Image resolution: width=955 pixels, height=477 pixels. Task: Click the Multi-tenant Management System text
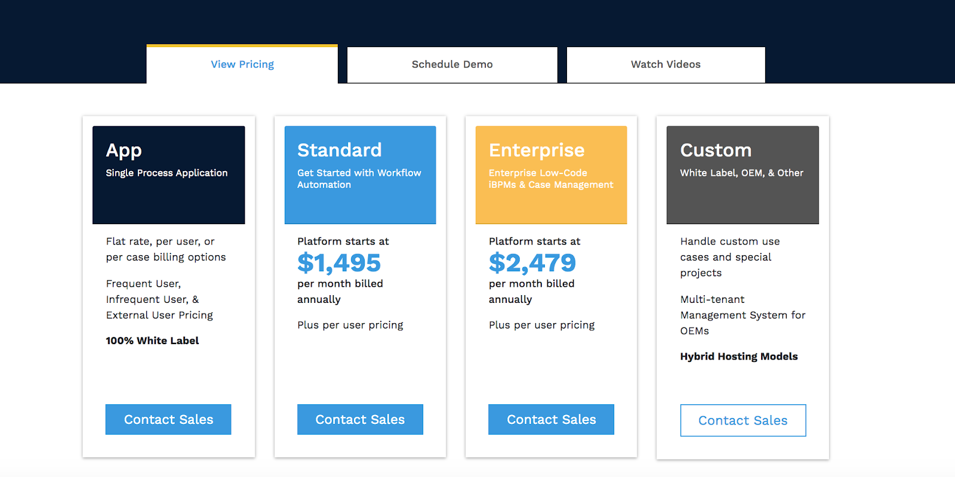tap(743, 315)
